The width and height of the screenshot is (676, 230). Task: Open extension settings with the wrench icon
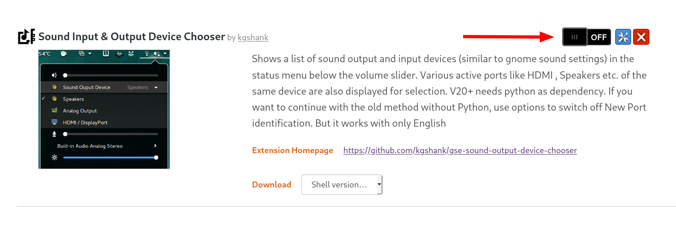pyautogui.click(x=623, y=37)
